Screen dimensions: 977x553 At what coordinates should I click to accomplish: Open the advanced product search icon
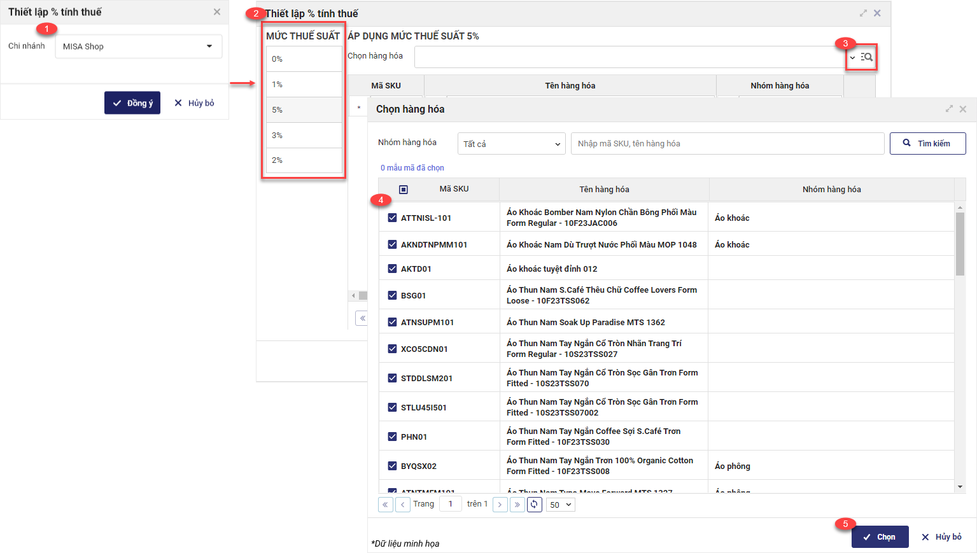[x=867, y=57]
